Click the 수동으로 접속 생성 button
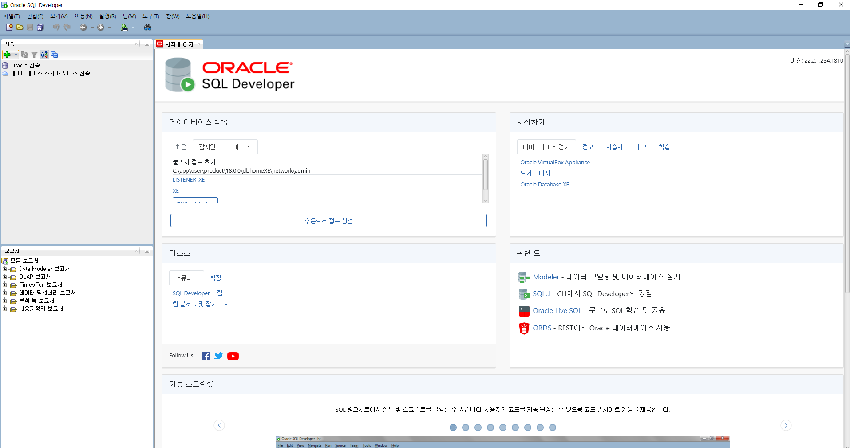The image size is (850, 448). [x=328, y=221]
